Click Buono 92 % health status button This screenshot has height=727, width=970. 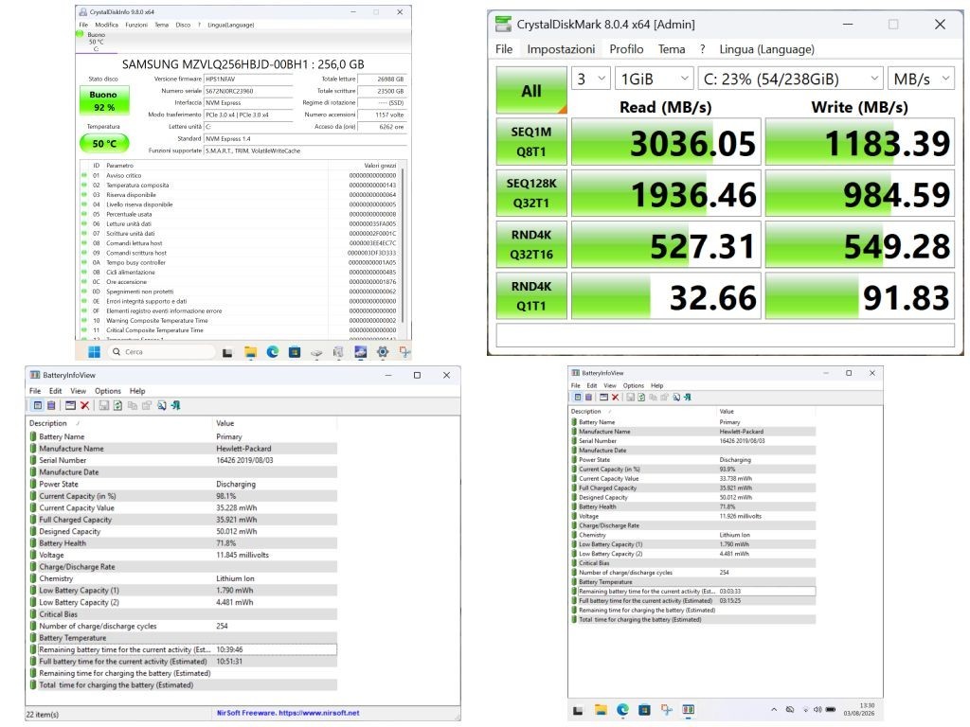[104, 100]
